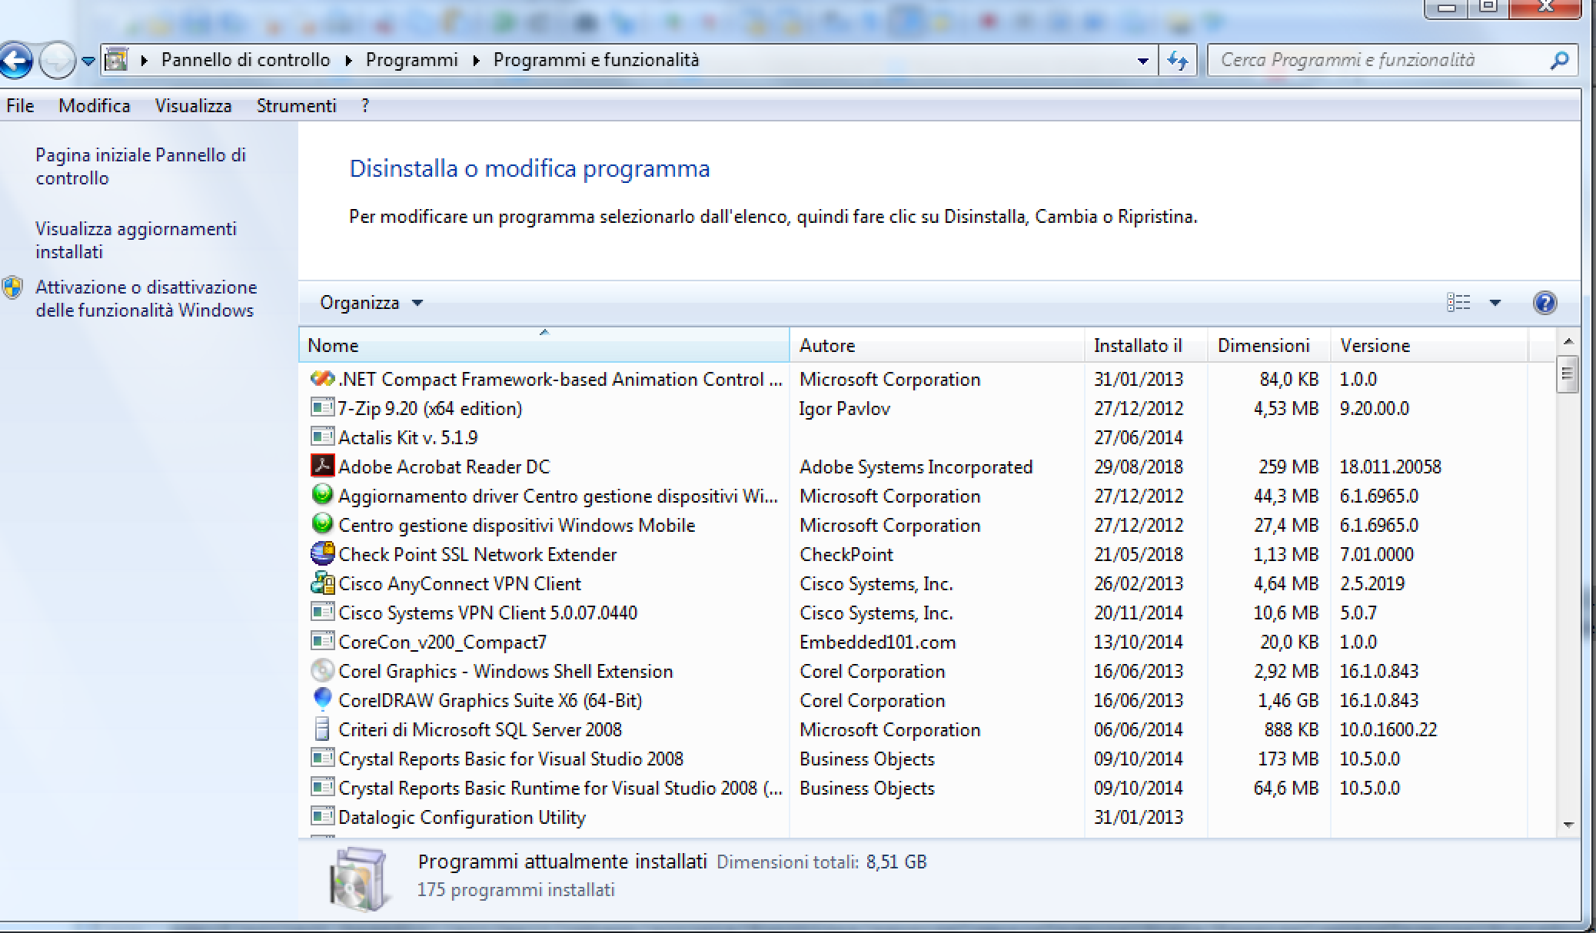Open Attivazione o disattivazione delle funzionalità Windows

(146, 298)
